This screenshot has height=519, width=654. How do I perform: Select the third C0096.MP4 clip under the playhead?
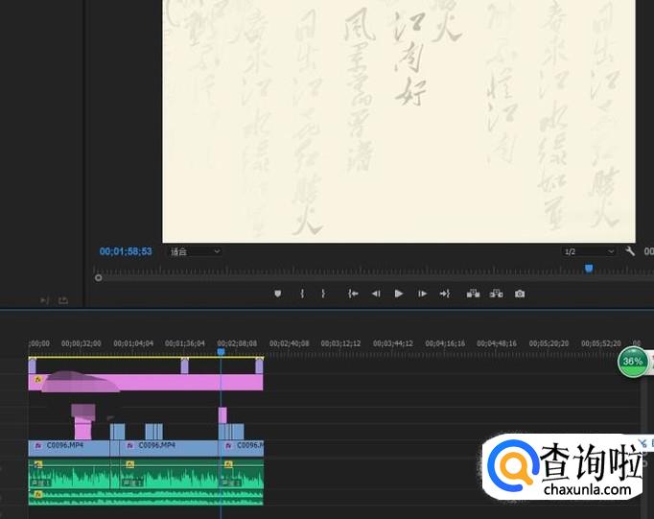click(241, 448)
